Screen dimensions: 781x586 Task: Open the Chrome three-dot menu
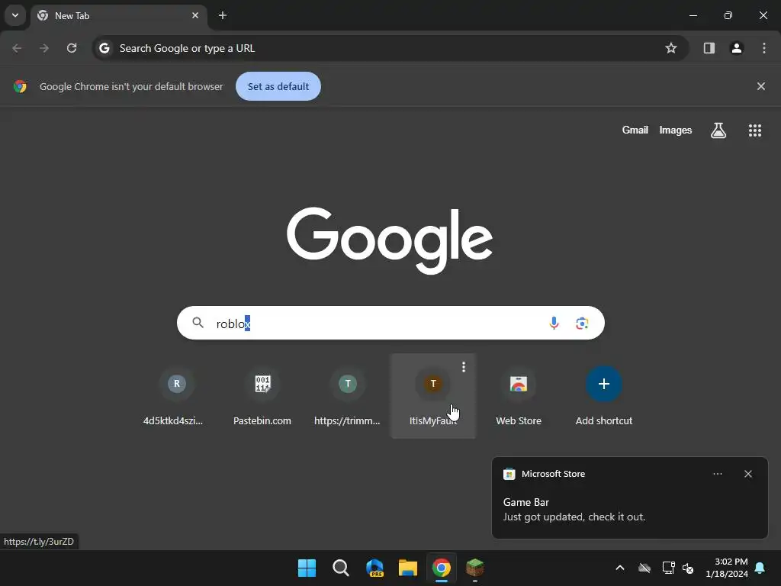point(764,48)
